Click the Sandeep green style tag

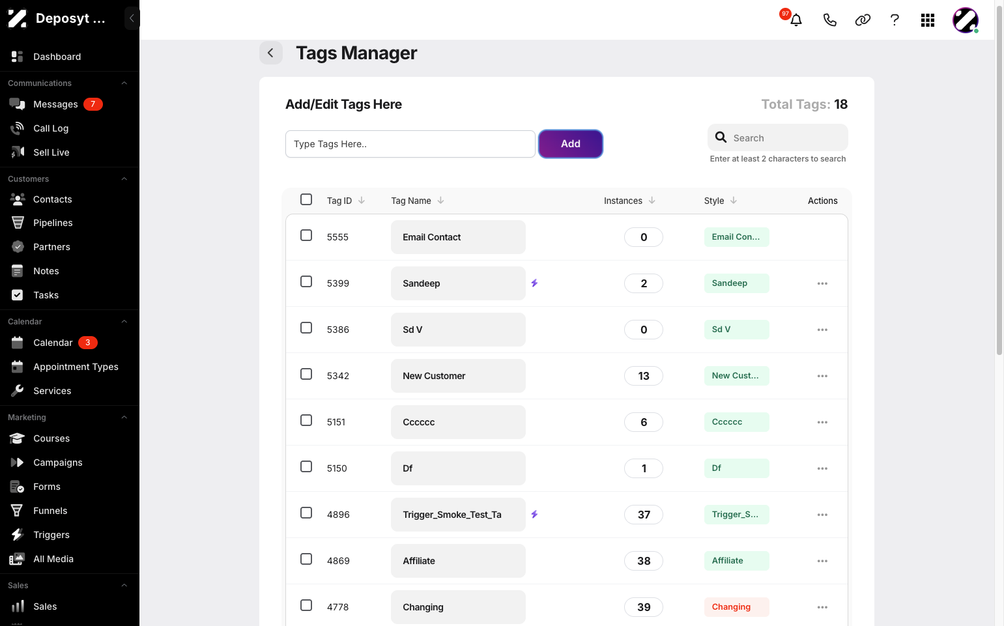click(x=737, y=283)
